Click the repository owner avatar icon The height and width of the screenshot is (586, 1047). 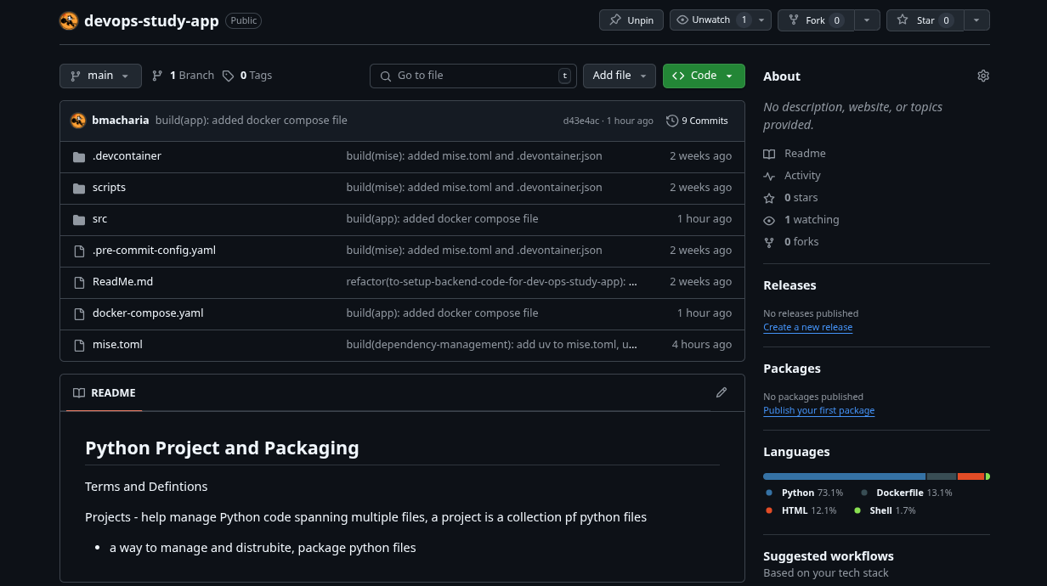[69, 20]
